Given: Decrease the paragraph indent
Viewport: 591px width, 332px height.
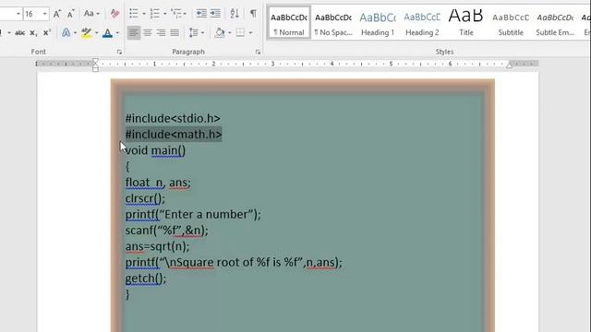Looking at the screenshot, I should [201, 14].
